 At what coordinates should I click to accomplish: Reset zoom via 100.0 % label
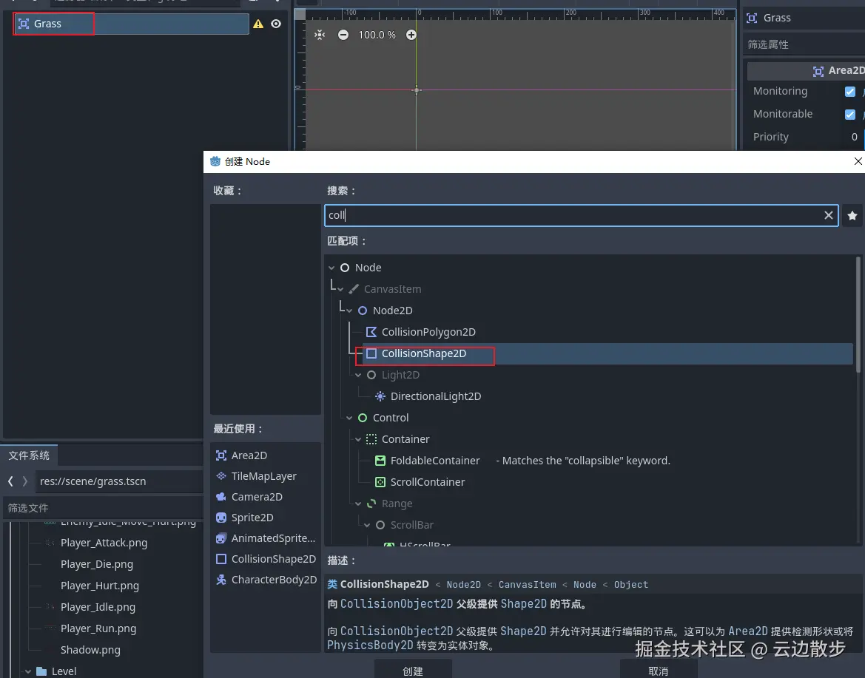point(377,35)
